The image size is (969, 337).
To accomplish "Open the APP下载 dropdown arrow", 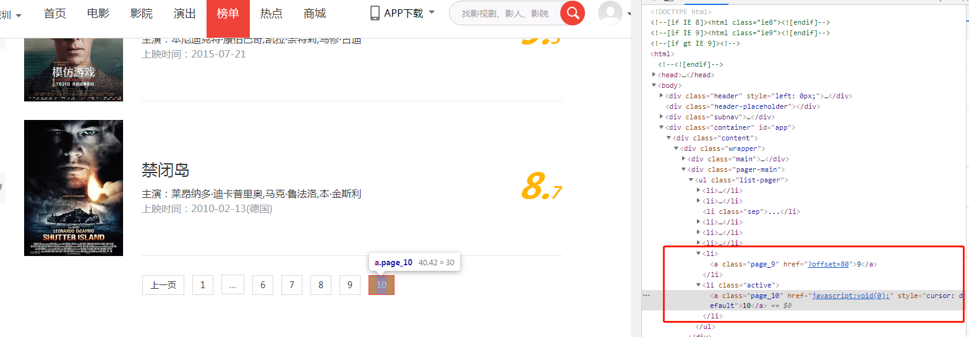I will 432,12.
